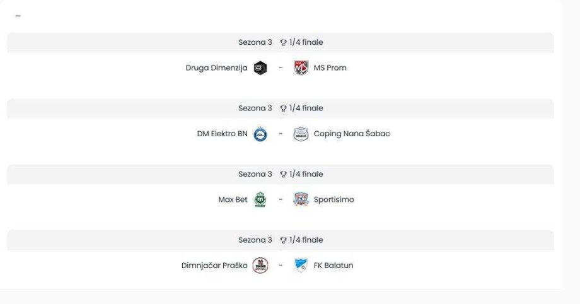Open the Druga Dimenzija team link
Image resolution: width=580 pixels, height=304 pixels.
point(216,68)
